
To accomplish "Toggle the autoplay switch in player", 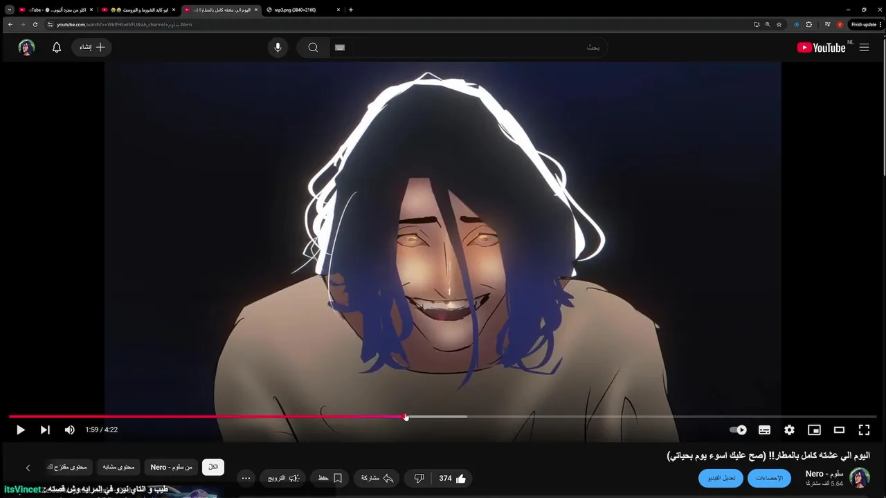I will pos(739,430).
